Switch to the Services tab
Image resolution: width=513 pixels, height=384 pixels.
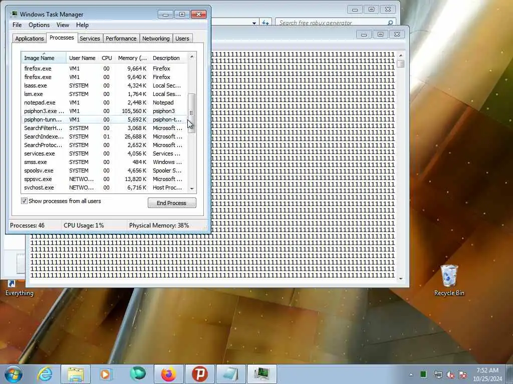pyautogui.click(x=90, y=38)
